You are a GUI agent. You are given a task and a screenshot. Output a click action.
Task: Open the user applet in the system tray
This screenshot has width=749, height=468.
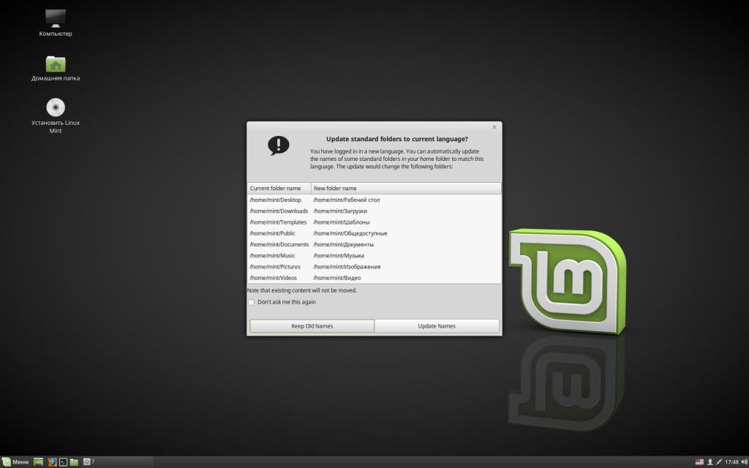(710, 461)
